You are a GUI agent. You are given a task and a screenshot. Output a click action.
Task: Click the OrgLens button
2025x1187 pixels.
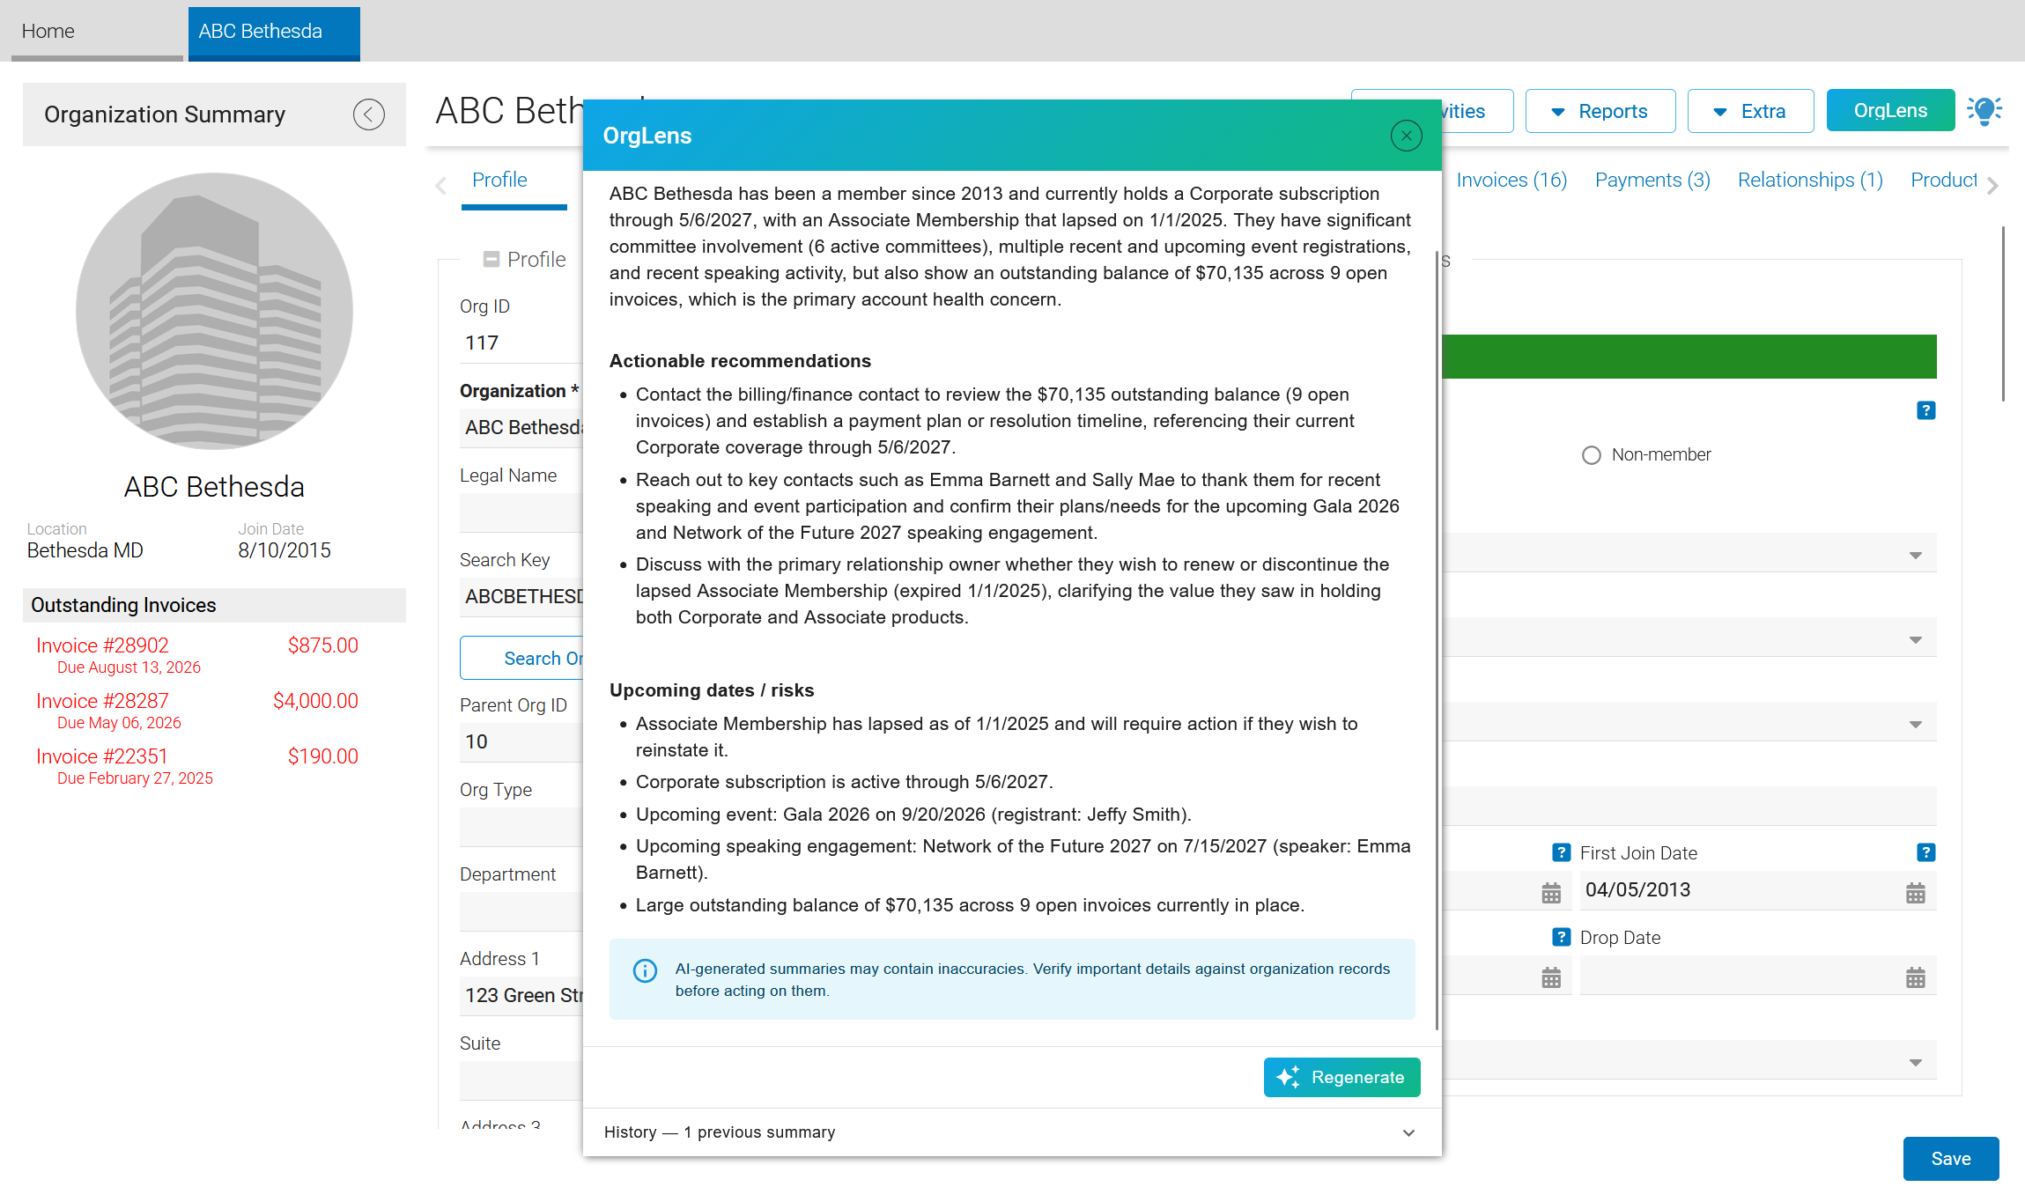coord(1890,111)
